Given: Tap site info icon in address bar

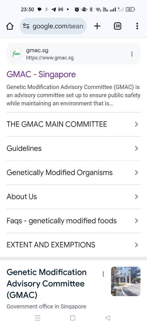Looking at the screenshot, I should [x=26, y=26].
